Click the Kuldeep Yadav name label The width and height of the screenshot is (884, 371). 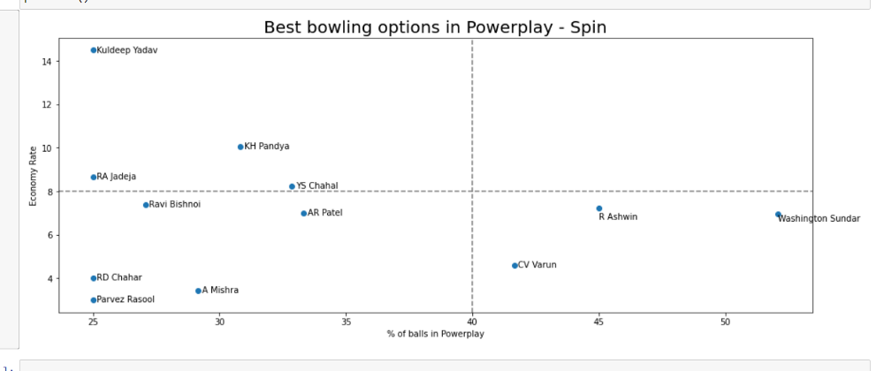tap(127, 50)
